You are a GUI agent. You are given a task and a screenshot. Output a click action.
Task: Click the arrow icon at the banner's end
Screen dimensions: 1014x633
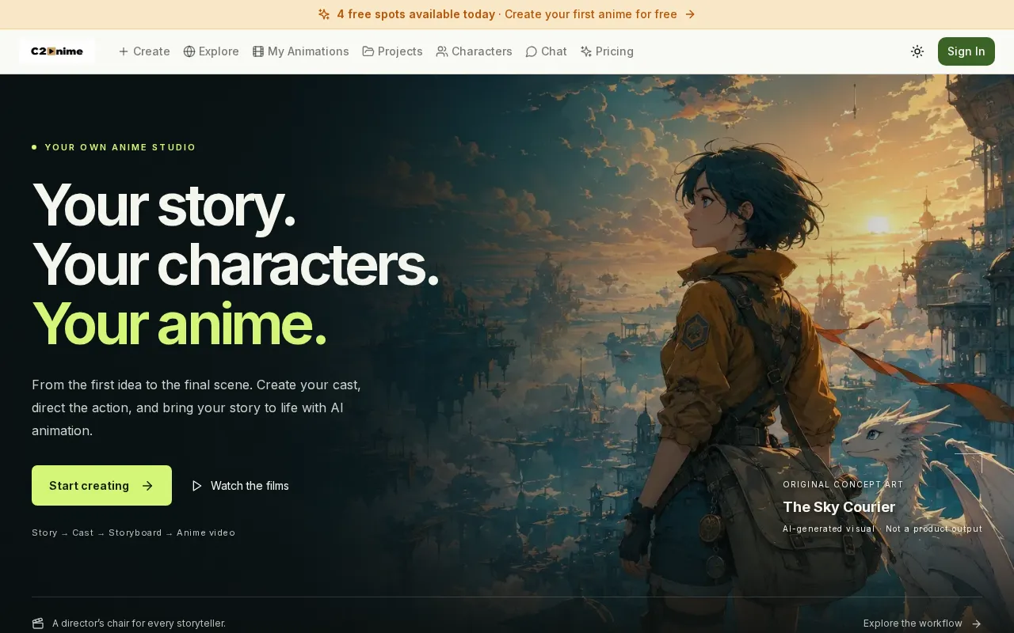coord(690,14)
